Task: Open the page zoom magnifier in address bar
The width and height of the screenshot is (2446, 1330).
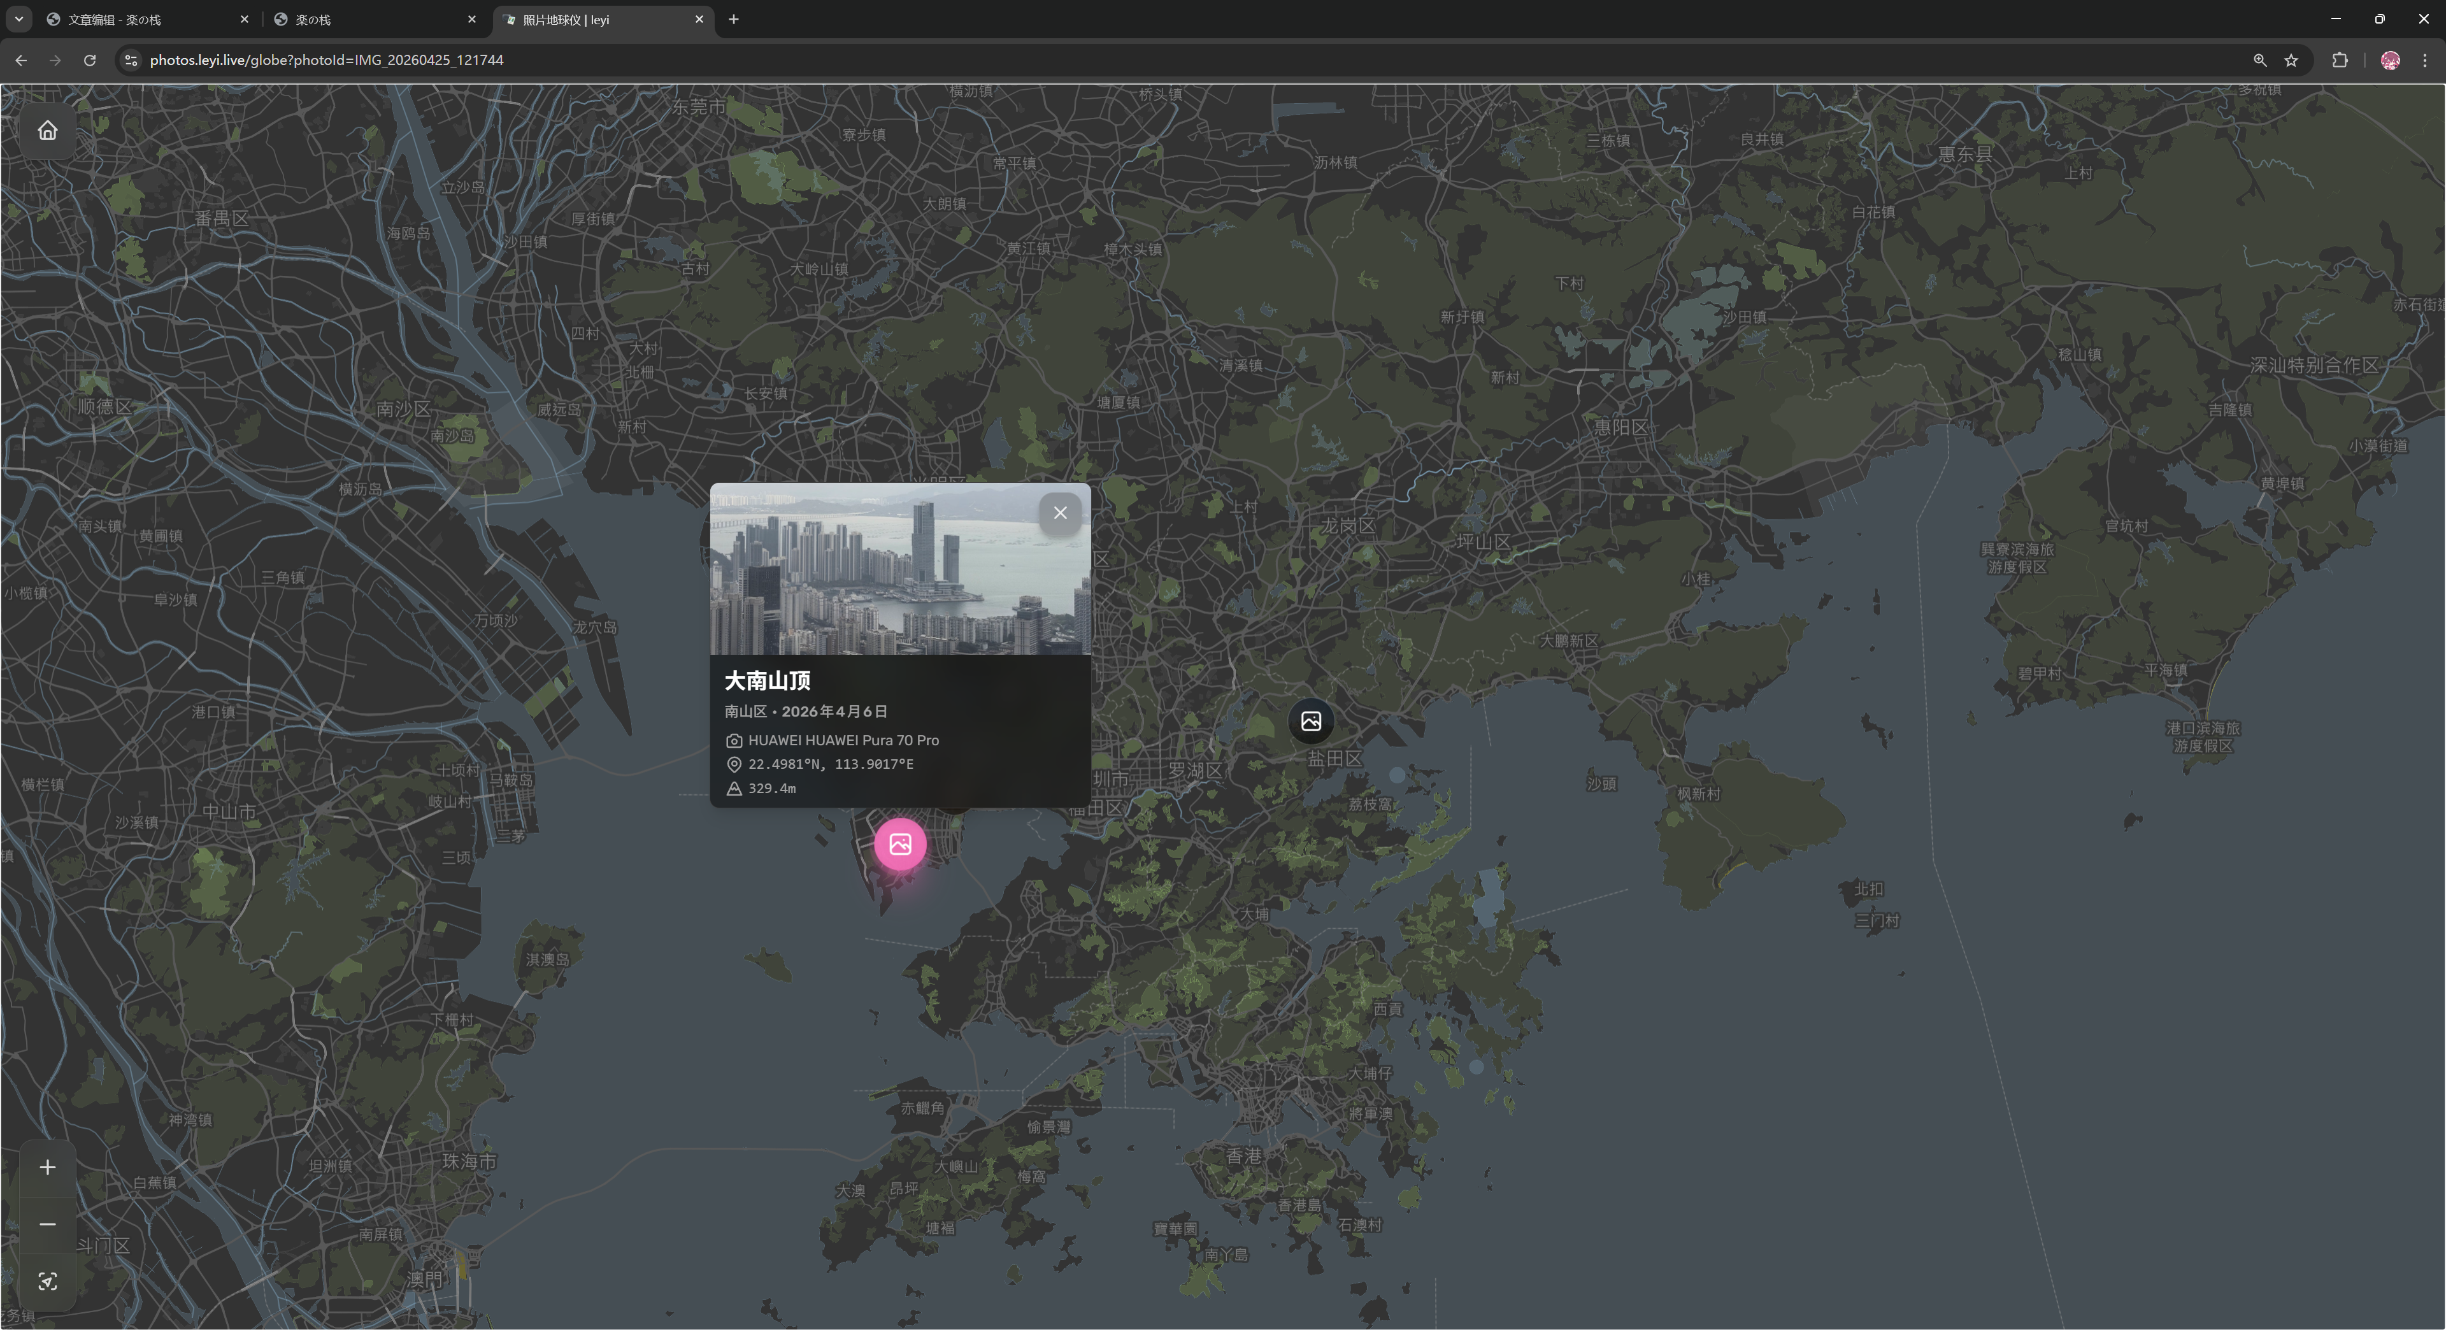Action: (2260, 60)
